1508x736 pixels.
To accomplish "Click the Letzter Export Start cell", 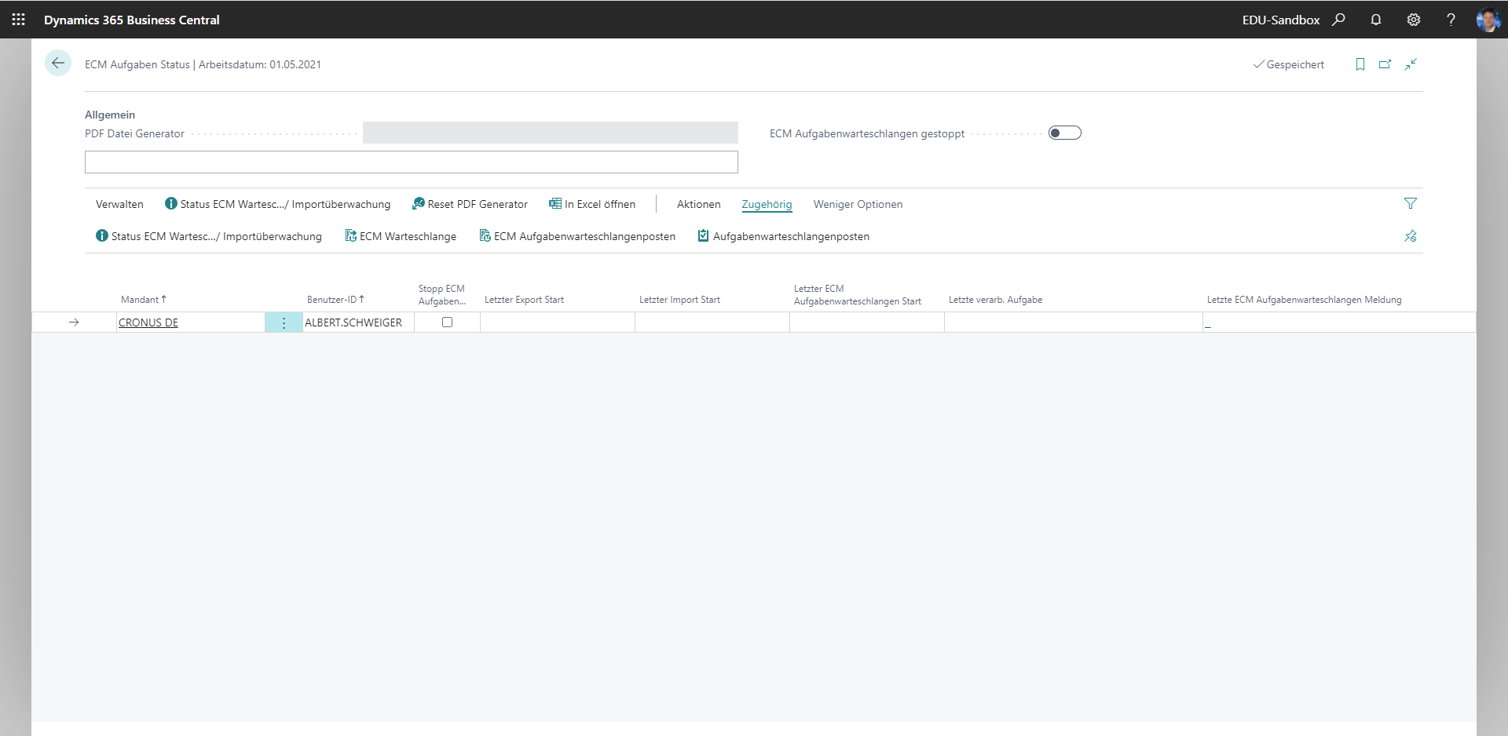I will tap(558, 322).
